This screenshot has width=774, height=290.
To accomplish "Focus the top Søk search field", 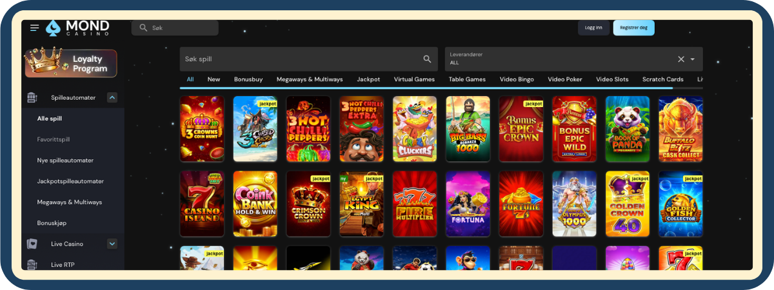I will (175, 28).
